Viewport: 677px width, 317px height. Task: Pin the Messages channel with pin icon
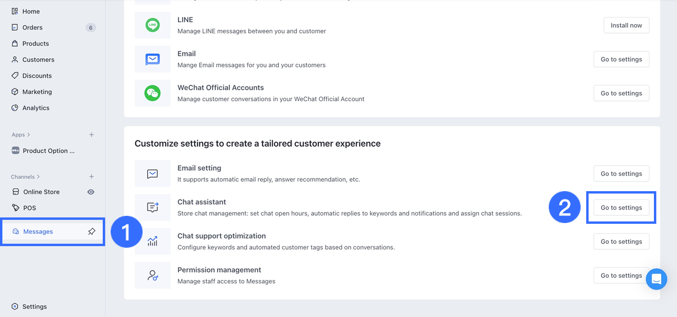92,231
